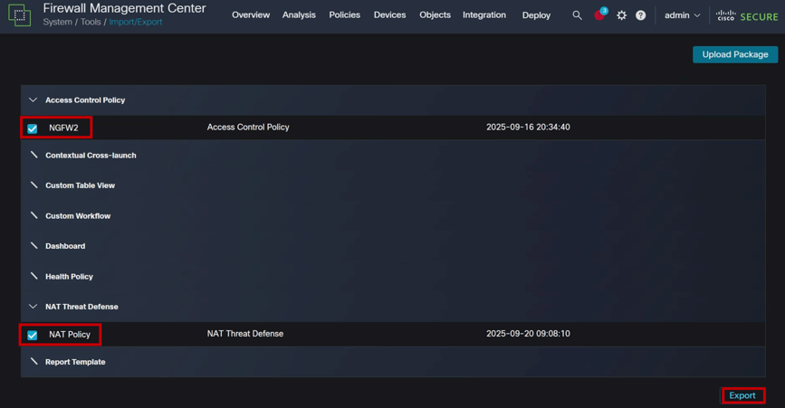
Task: Open the Policies menu
Action: (344, 15)
